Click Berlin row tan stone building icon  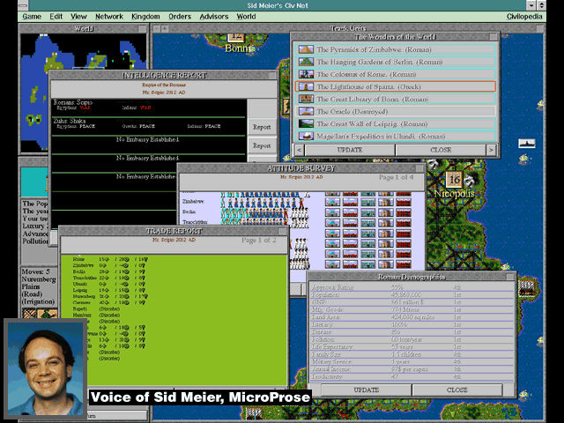click(386, 212)
